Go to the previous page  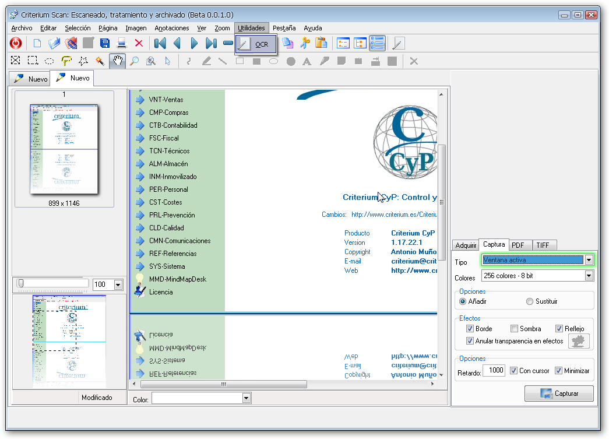tap(177, 43)
